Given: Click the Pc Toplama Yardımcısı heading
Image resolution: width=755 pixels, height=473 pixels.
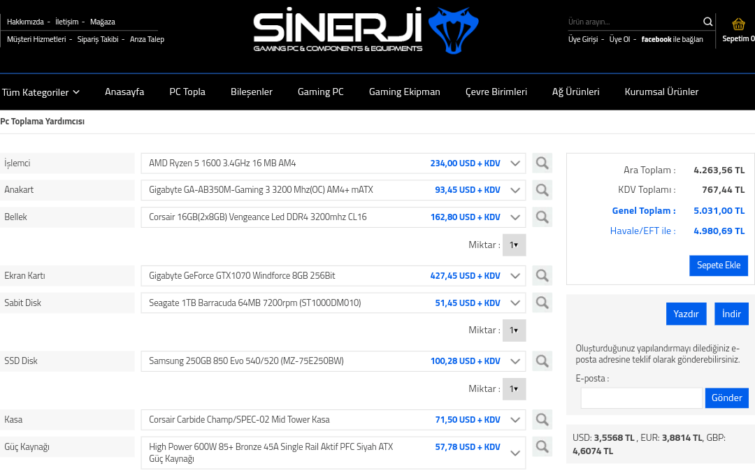Looking at the screenshot, I should [43, 122].
